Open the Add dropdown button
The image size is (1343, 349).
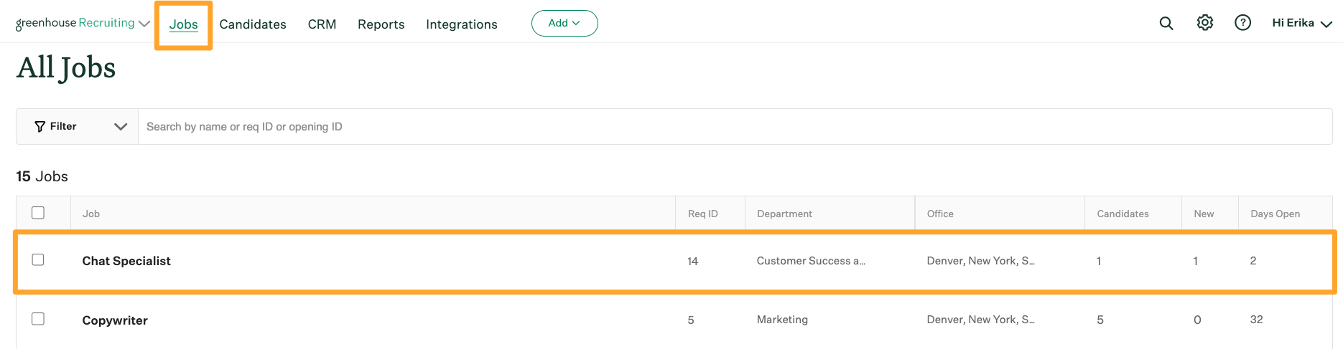564,23
